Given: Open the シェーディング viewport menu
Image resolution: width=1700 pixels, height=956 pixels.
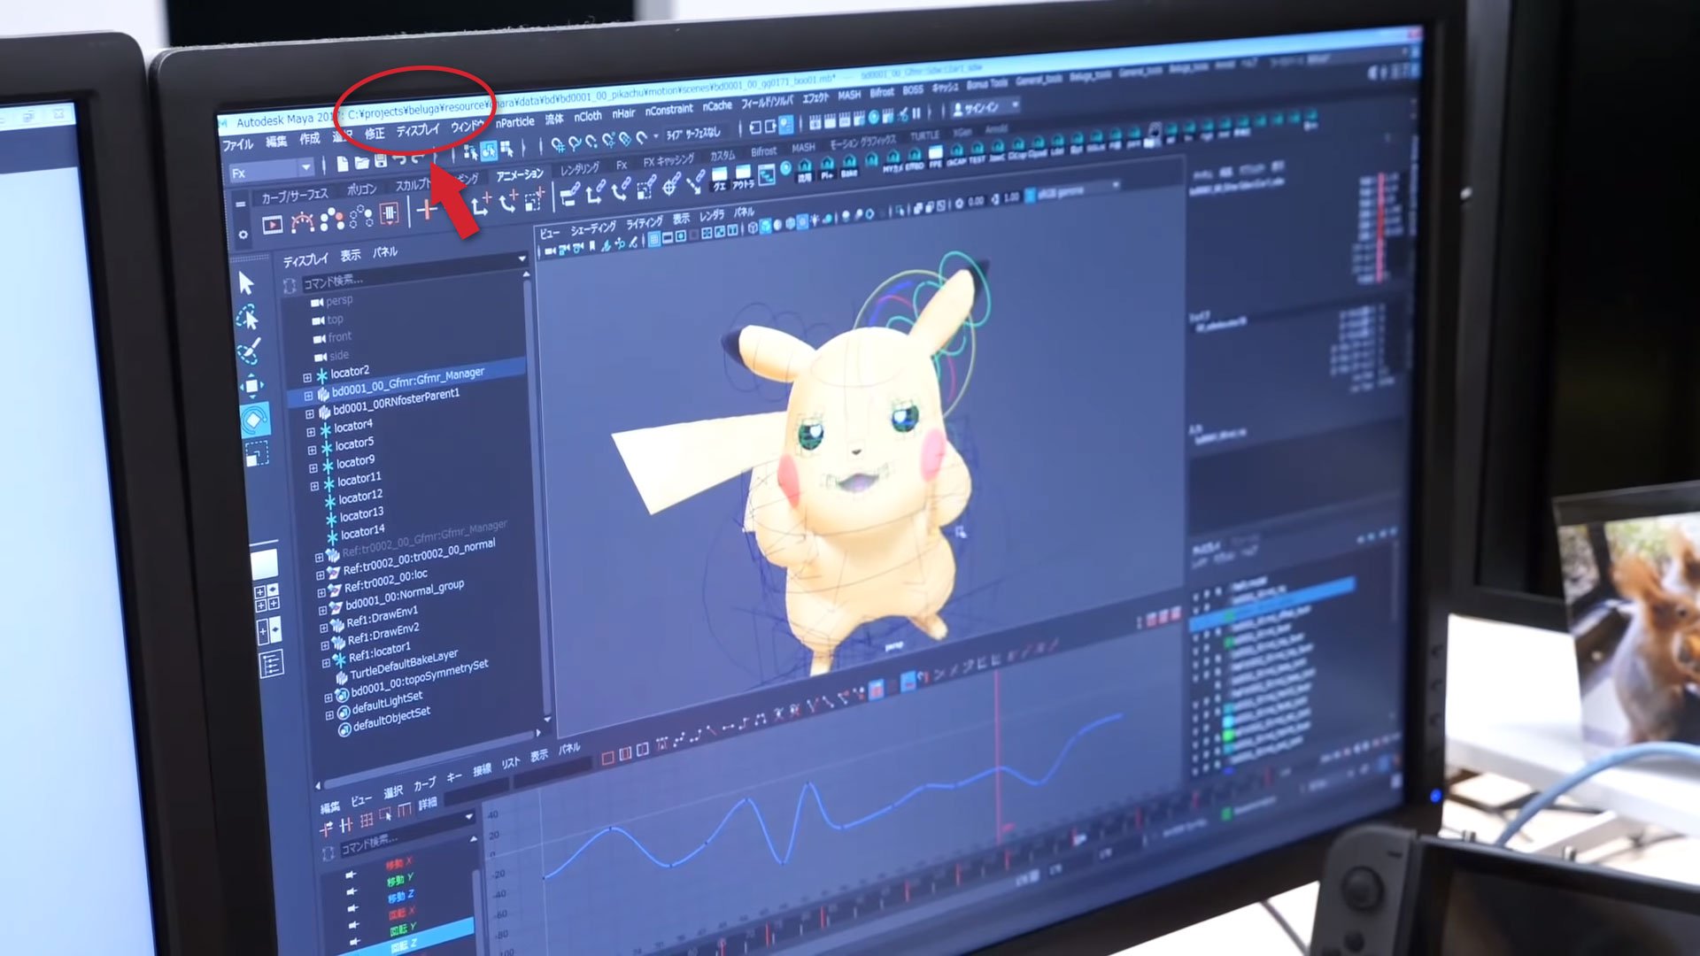Looking at the screenshot, I should pos(592,228).
